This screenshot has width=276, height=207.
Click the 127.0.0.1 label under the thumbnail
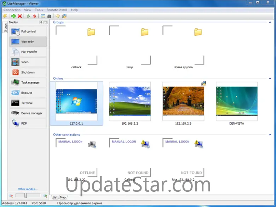[76, 123]
